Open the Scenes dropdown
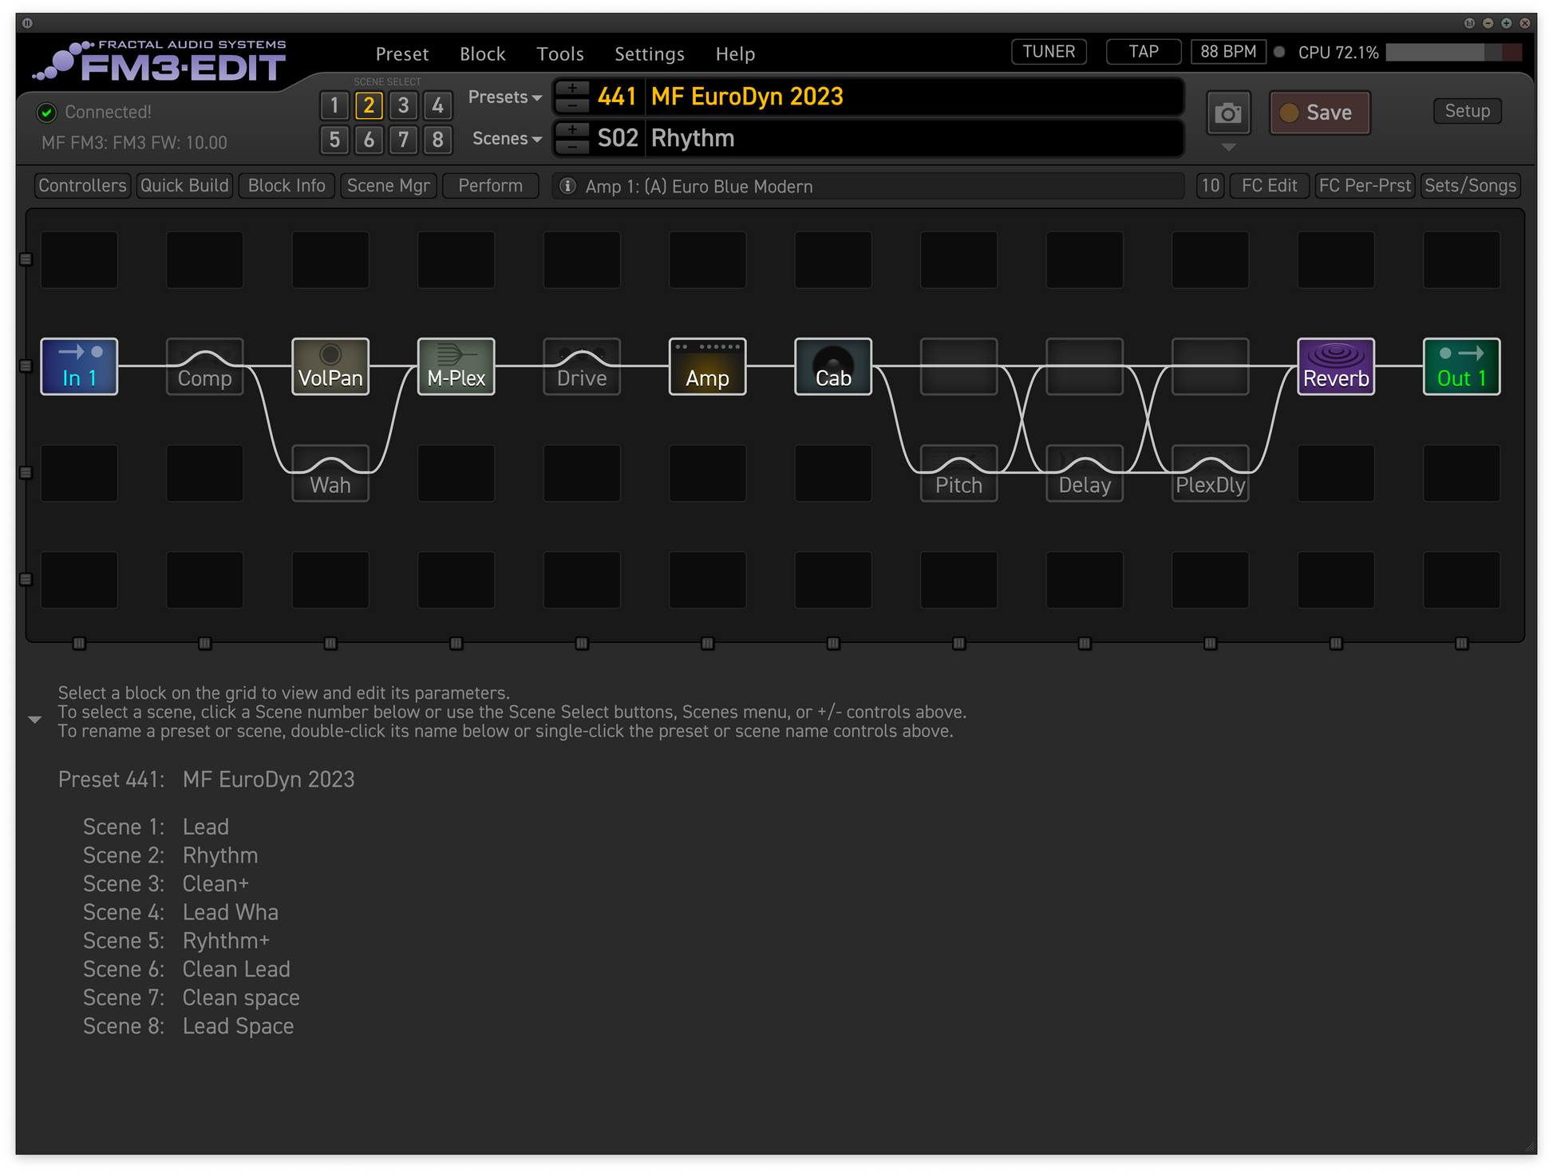1553x1173 pixels. 506,139
